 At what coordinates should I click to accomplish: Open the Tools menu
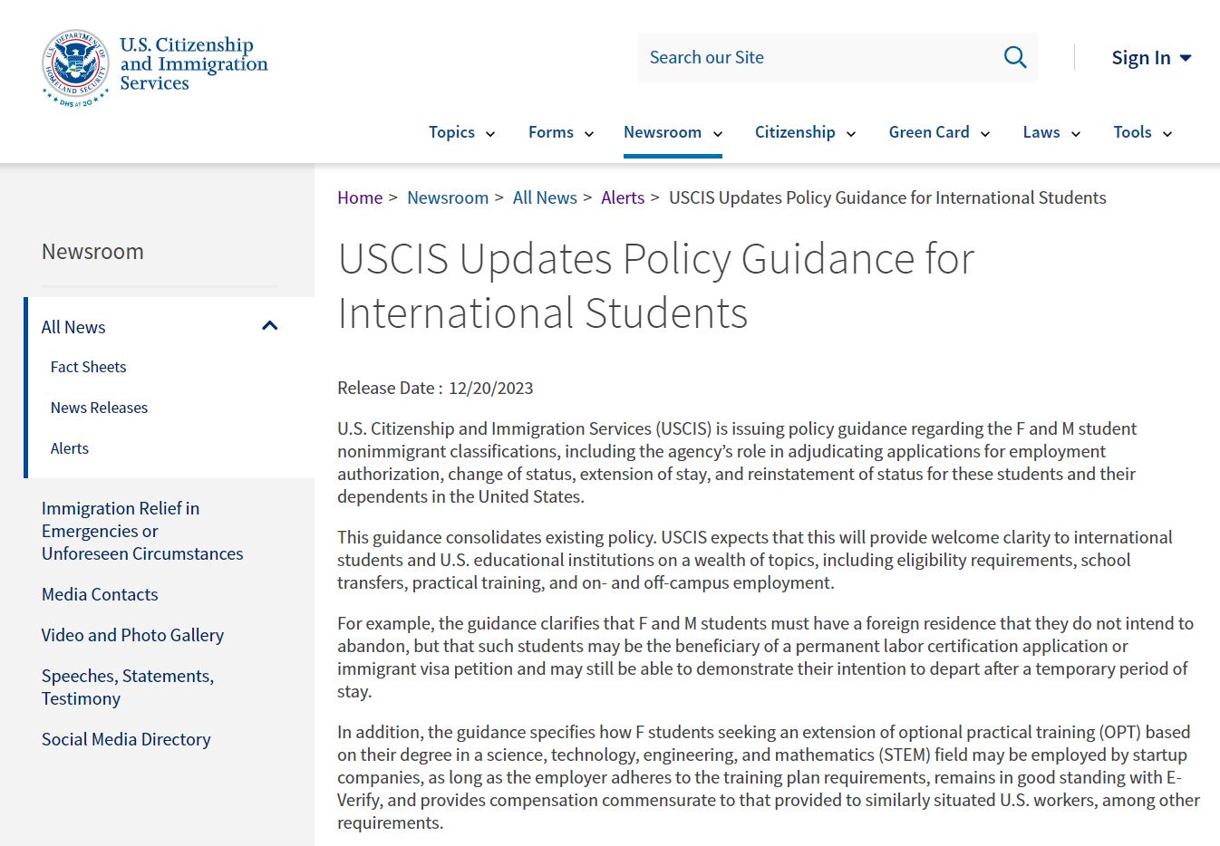pyautogui.click(x=1142, y=132)
